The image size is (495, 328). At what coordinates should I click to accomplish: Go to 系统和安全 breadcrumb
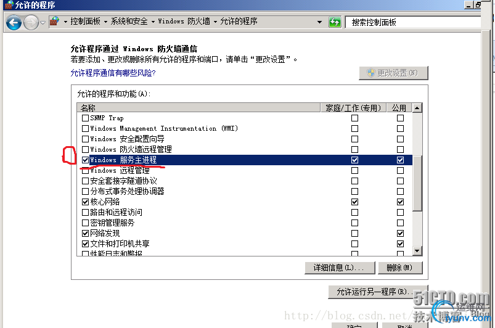[129, 21]
